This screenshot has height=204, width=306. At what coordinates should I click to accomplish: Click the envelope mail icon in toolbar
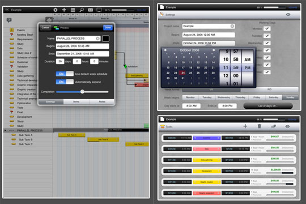(x=90, y=10)
